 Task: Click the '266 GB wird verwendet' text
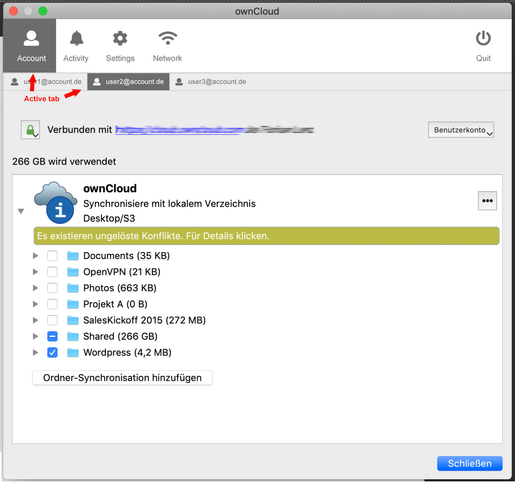(x=64, y=162)
